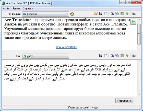Open the Справка menu
Viewport: 143px width, 111px height.
point(28,9)
